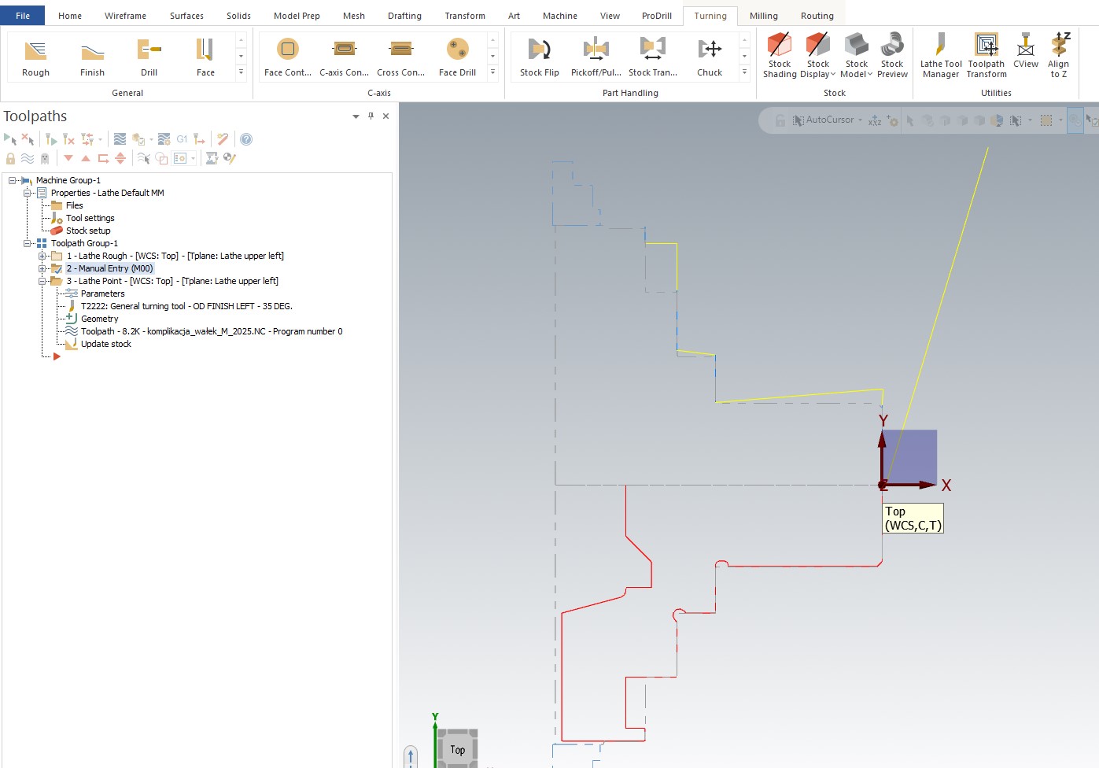Click Align to Z utility

click(x=1059, y=56)
